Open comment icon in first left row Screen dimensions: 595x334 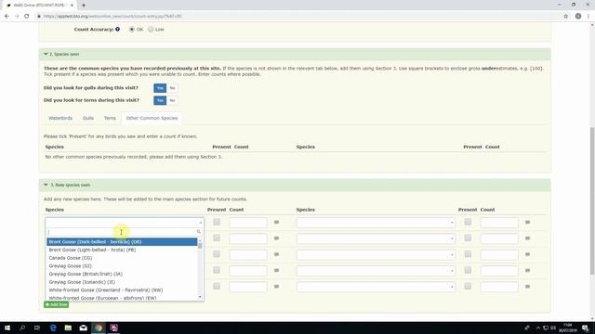(277, 223)
